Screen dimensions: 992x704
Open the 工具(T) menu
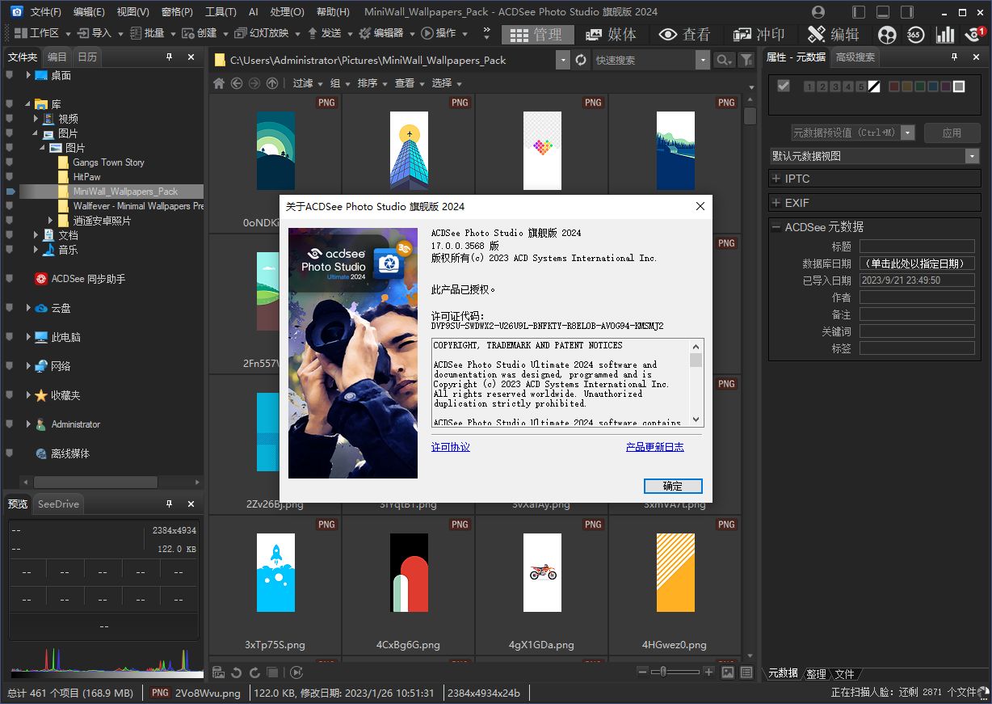221,12
